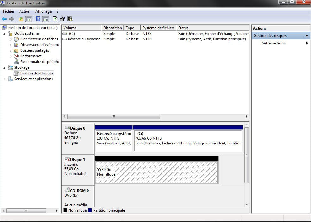Open the ? help menu
The height and width of the screenshot is (222, 311).
pos(57,11)
